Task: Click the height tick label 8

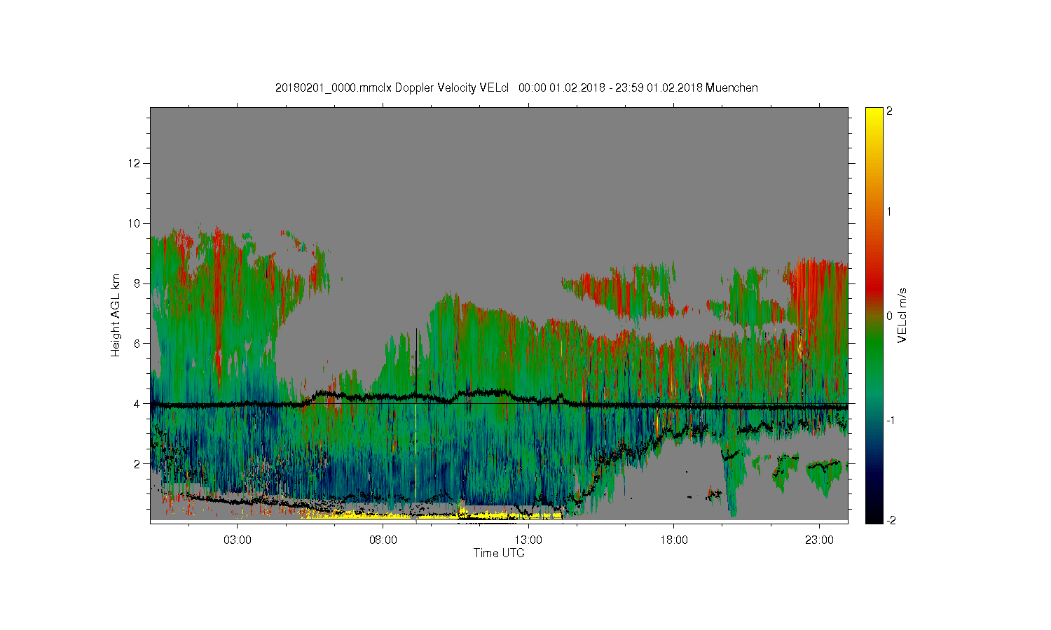Action: coord(138,283)
